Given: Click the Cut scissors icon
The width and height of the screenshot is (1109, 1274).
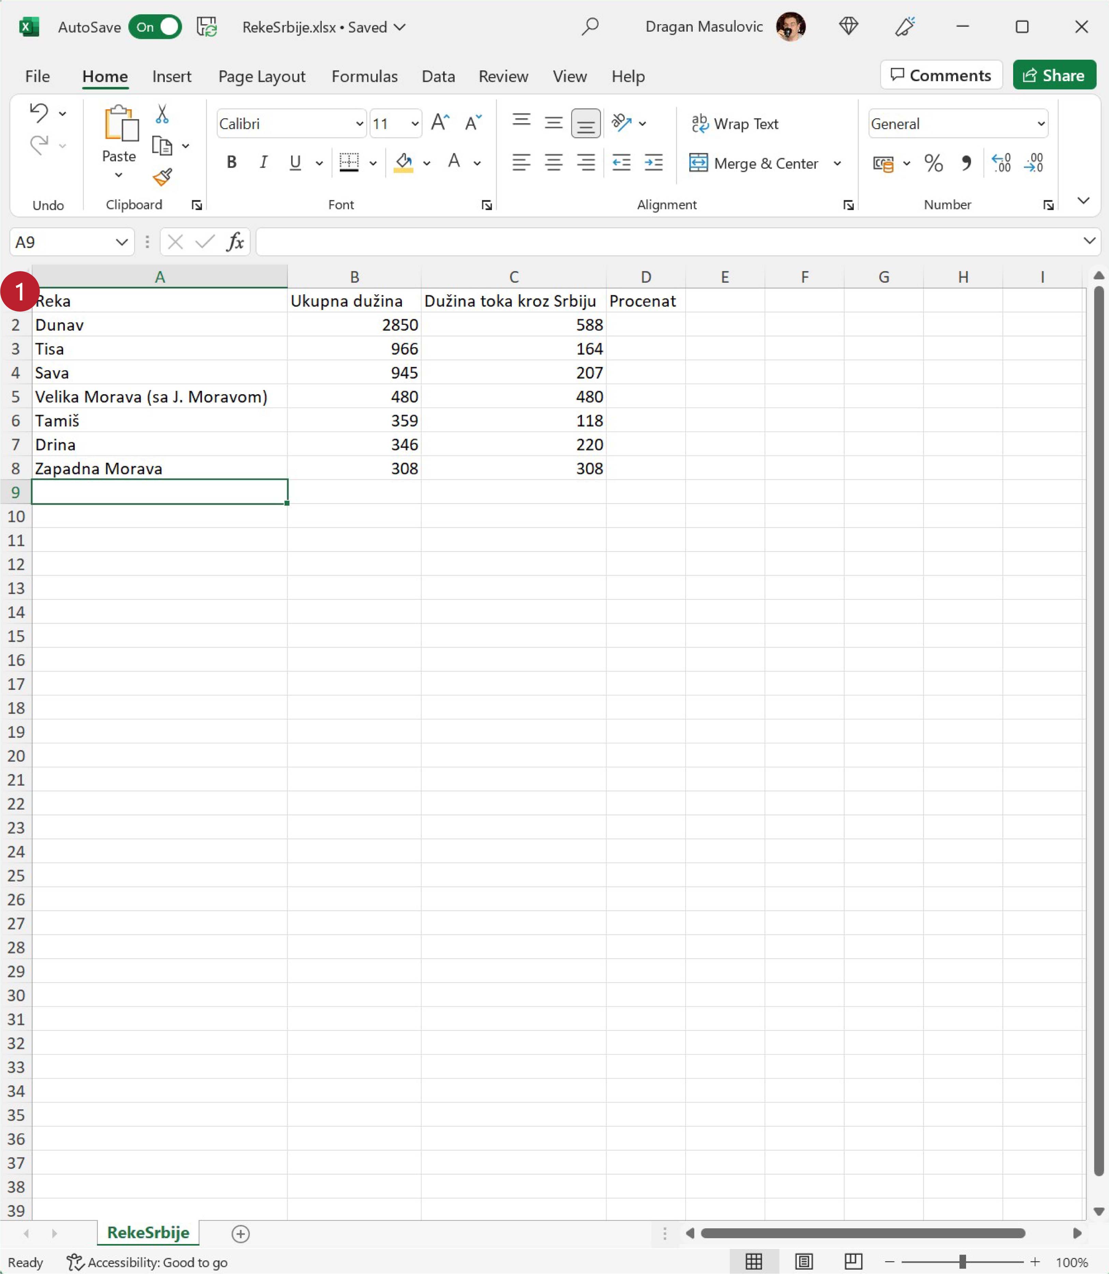Looking at the screenshot, I should tap(162, 114).
